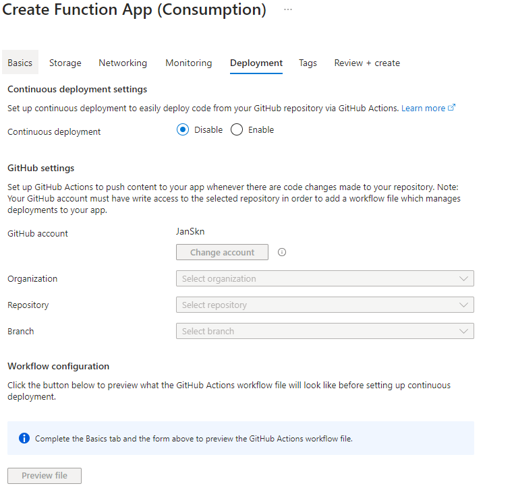The width and height of the screenshot is (514, 490).
Task: Go to the Storage tab
Action: [65, 63]
